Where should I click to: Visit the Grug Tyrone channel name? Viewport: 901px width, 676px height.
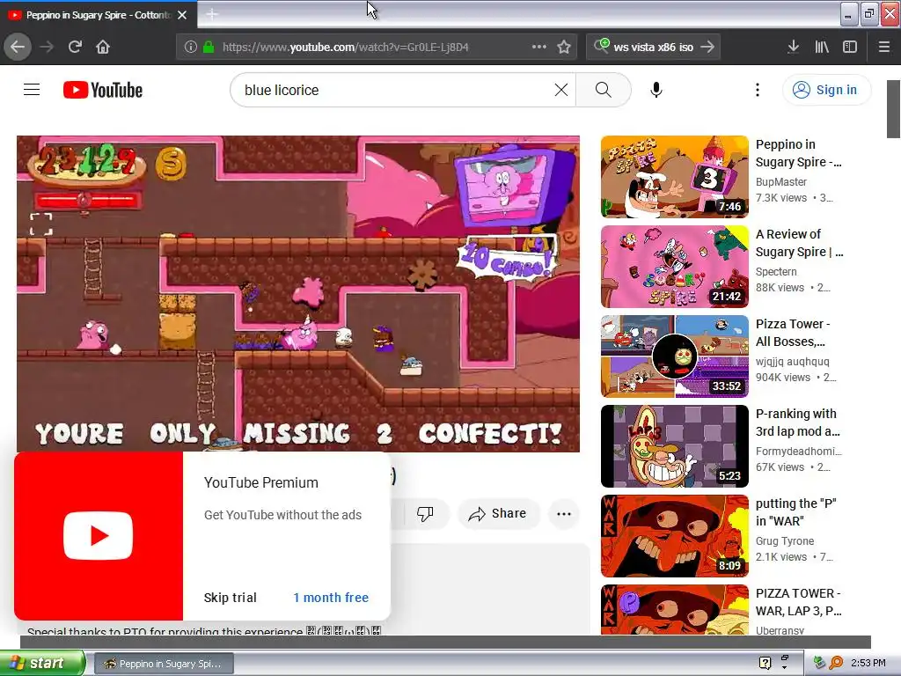pos(784,540)
